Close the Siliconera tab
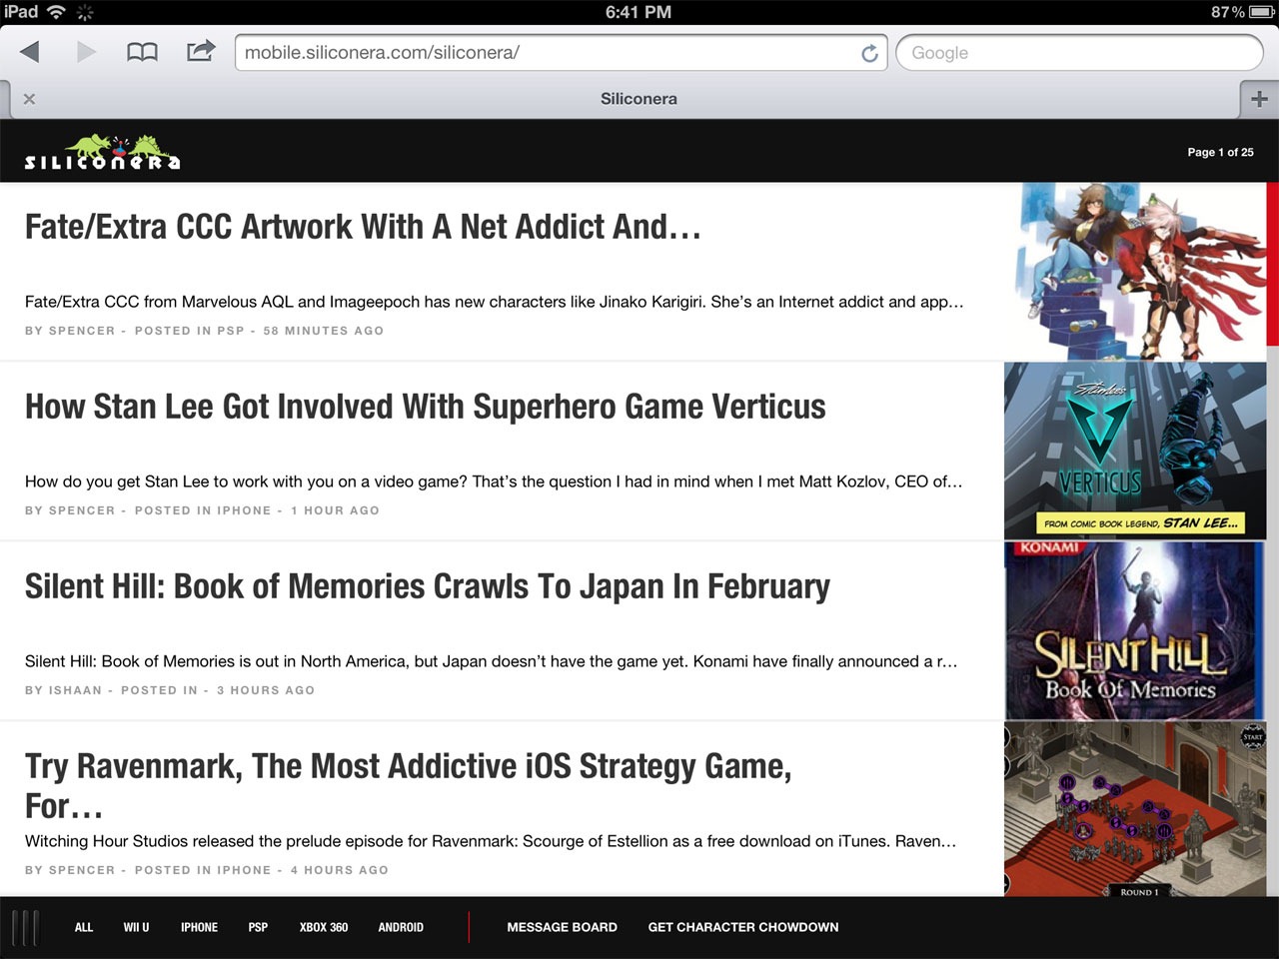This screenshot has height=959, width=1279. click(29, 99)
